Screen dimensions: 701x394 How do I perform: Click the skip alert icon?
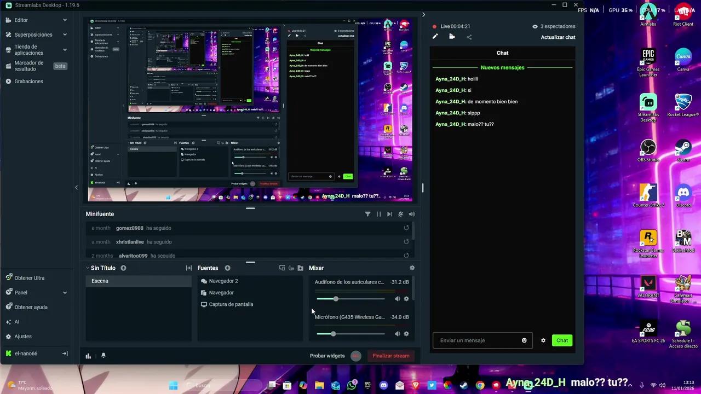(x=389, y=214)
